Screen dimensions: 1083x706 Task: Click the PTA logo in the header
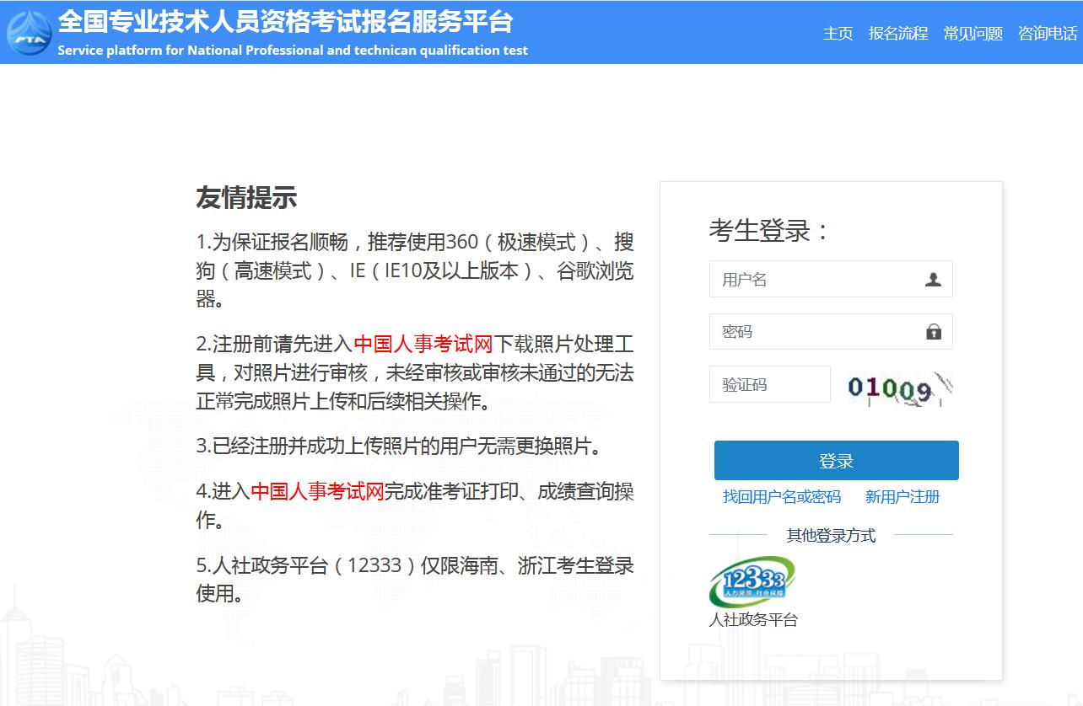pos(29,33)
